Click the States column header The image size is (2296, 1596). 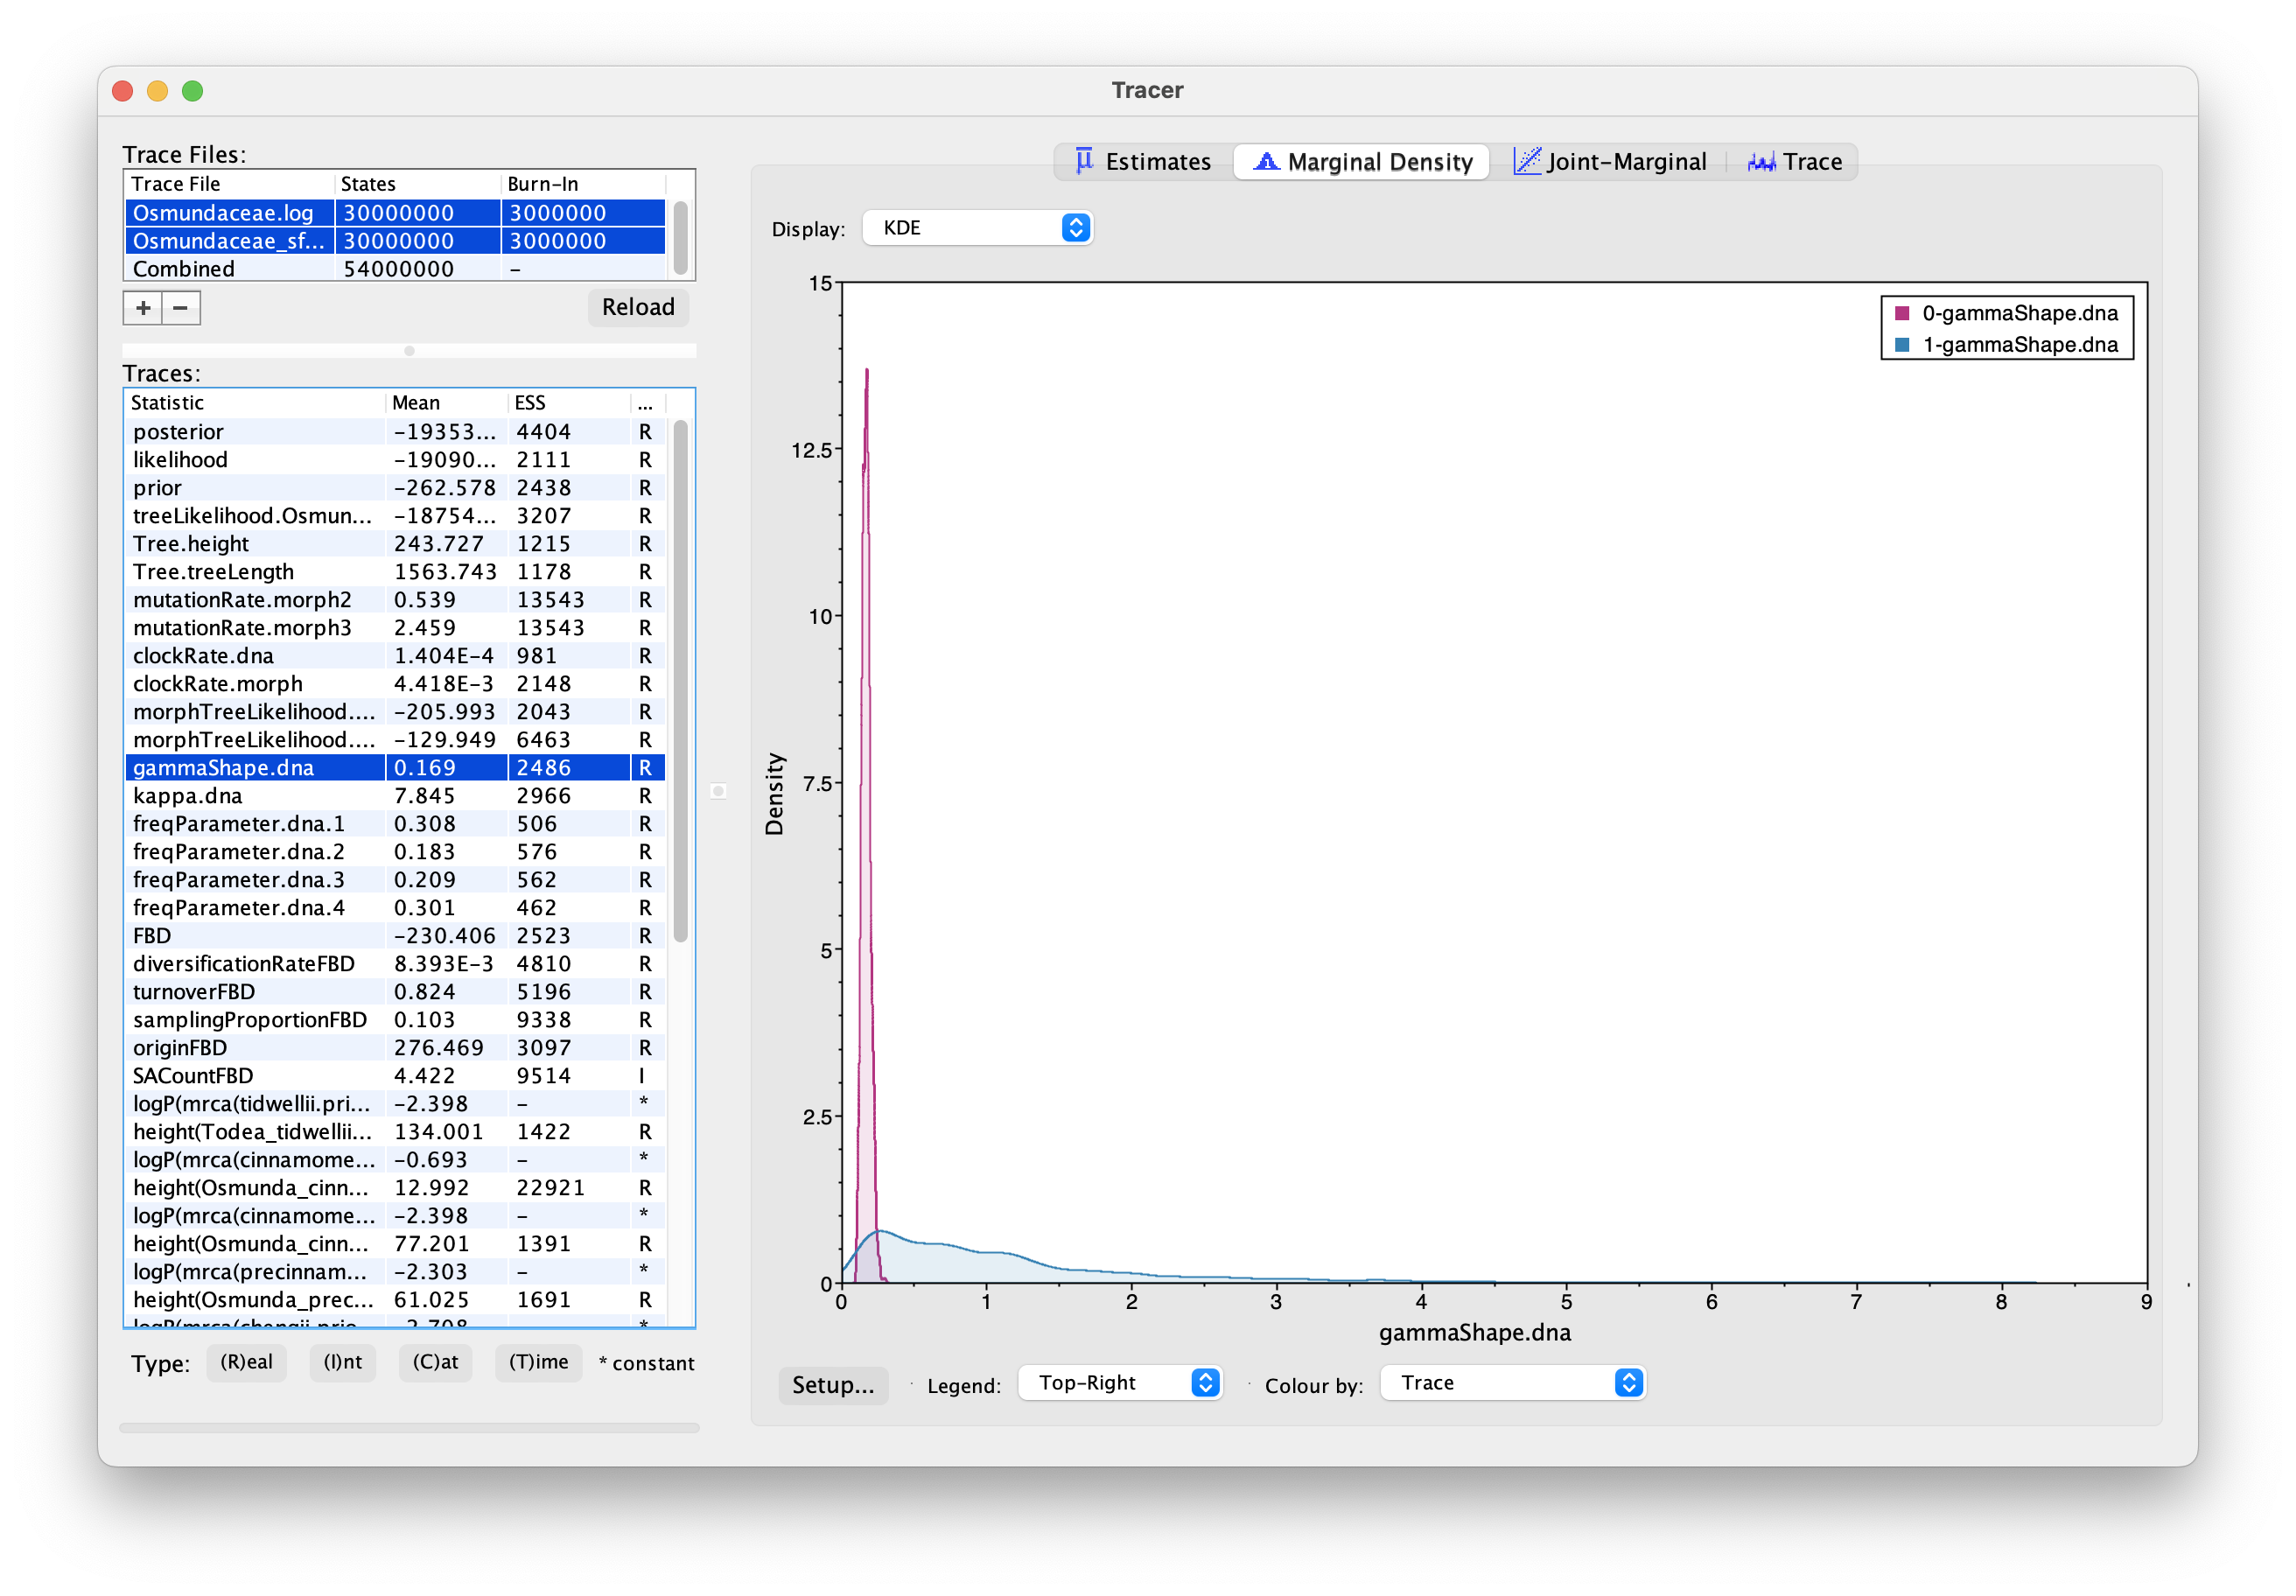pyautogui.click(x=417, y=184)
